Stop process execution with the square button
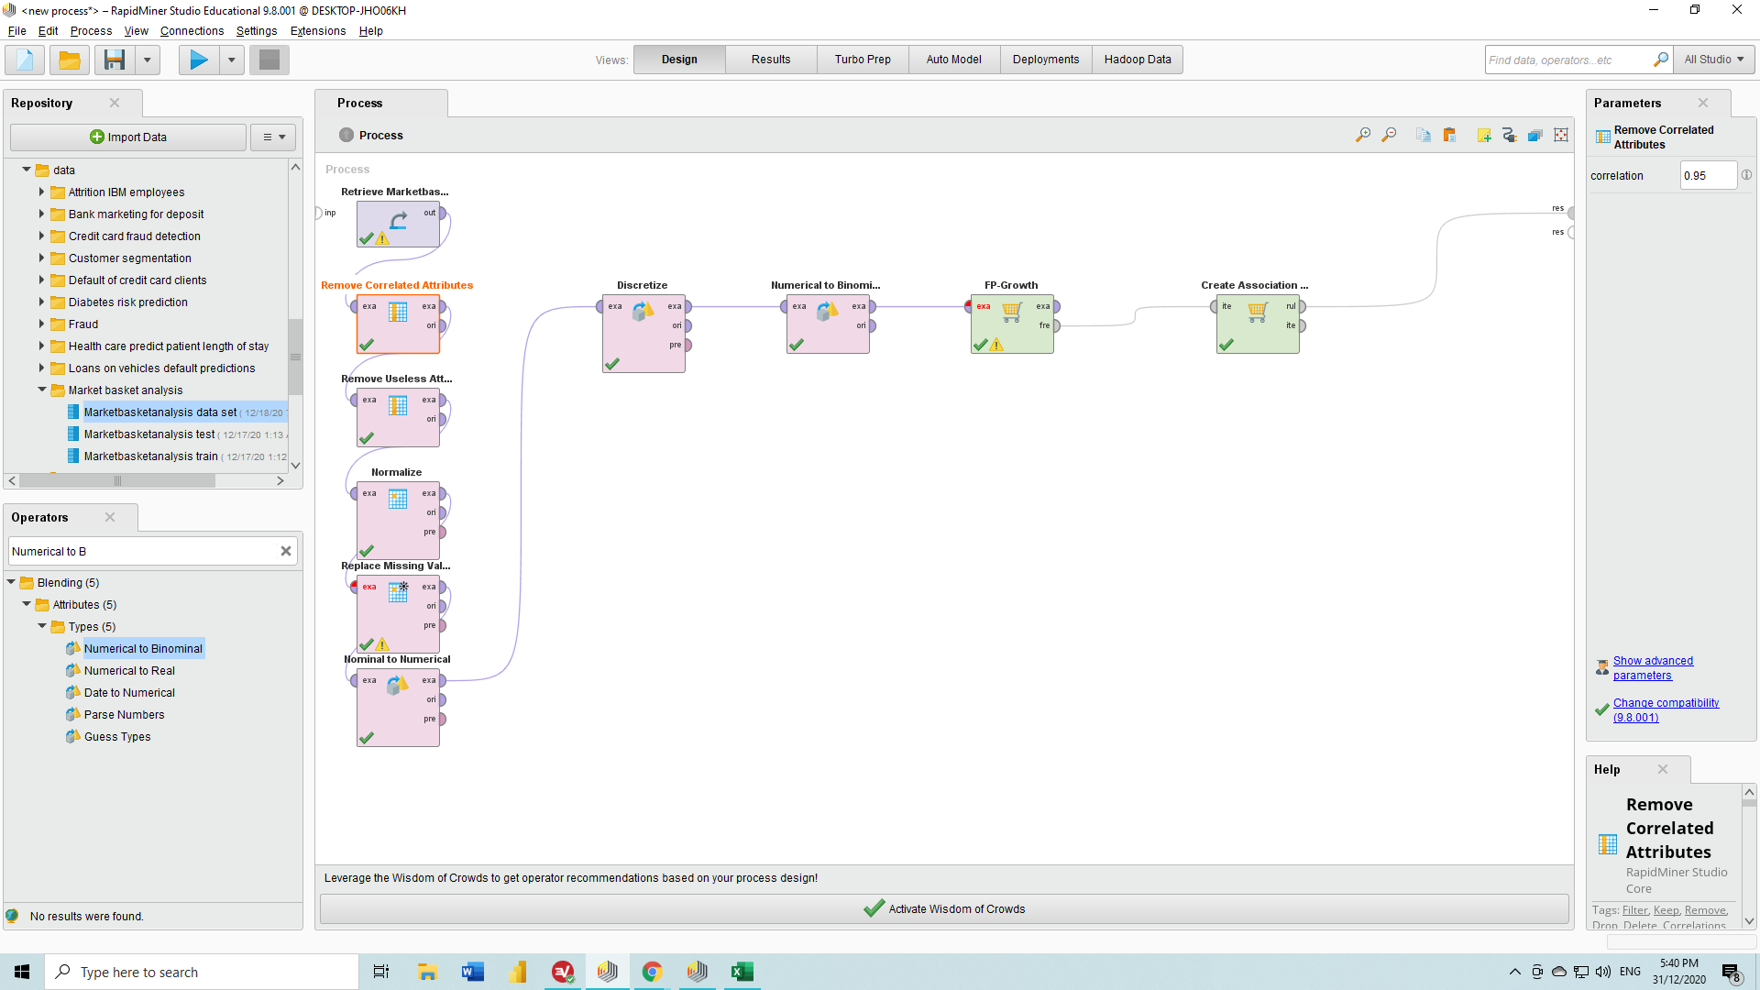This screenshot has height=990, width=1760. click(269, 60)
